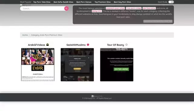Image resolution: width=194 pixels, height=111 pixels.
Task: Click the Most Popular label in top bar
Action: click(x=25, y=2)
